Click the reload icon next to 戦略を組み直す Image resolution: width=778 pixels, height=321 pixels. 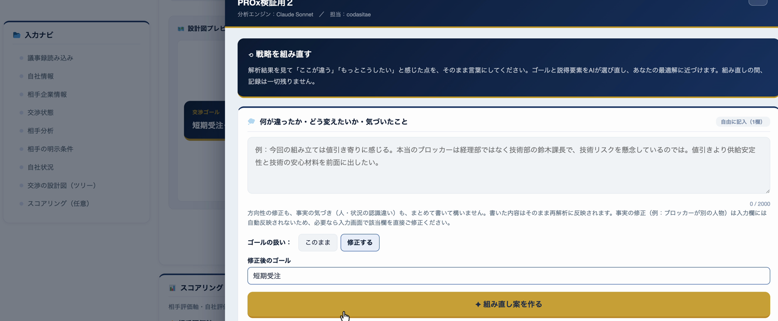click(x=251, y=54)
